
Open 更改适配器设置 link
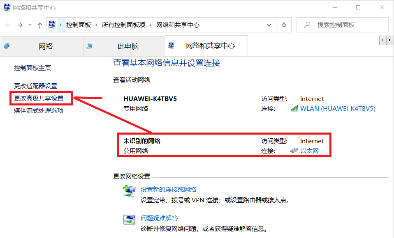35,86
